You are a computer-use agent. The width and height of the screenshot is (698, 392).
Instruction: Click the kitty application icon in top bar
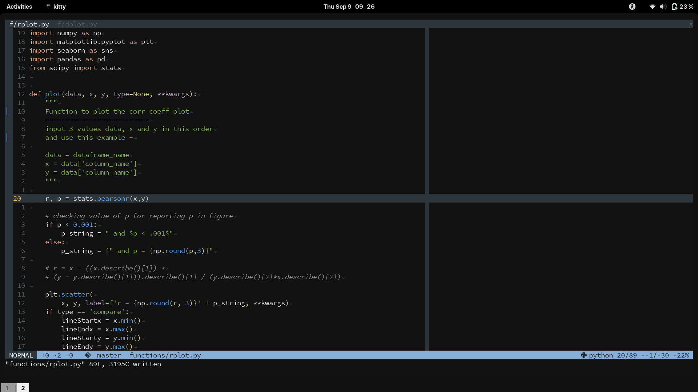(x=48, y=7)
